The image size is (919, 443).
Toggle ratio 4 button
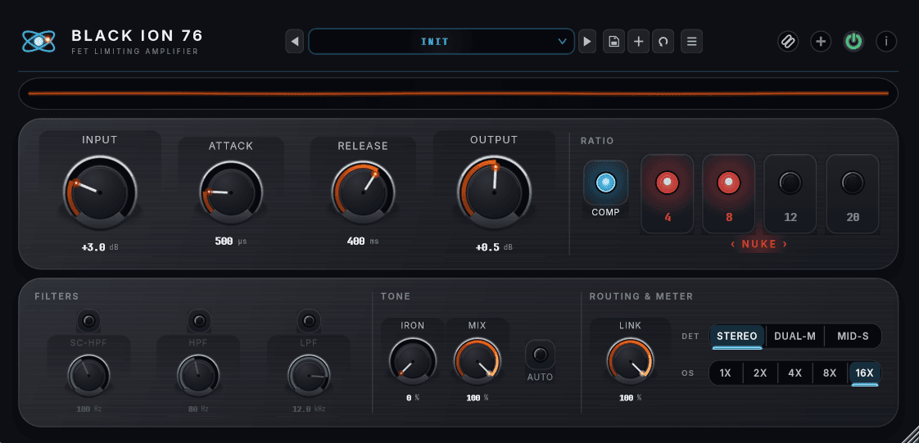[x=668, y=194]
